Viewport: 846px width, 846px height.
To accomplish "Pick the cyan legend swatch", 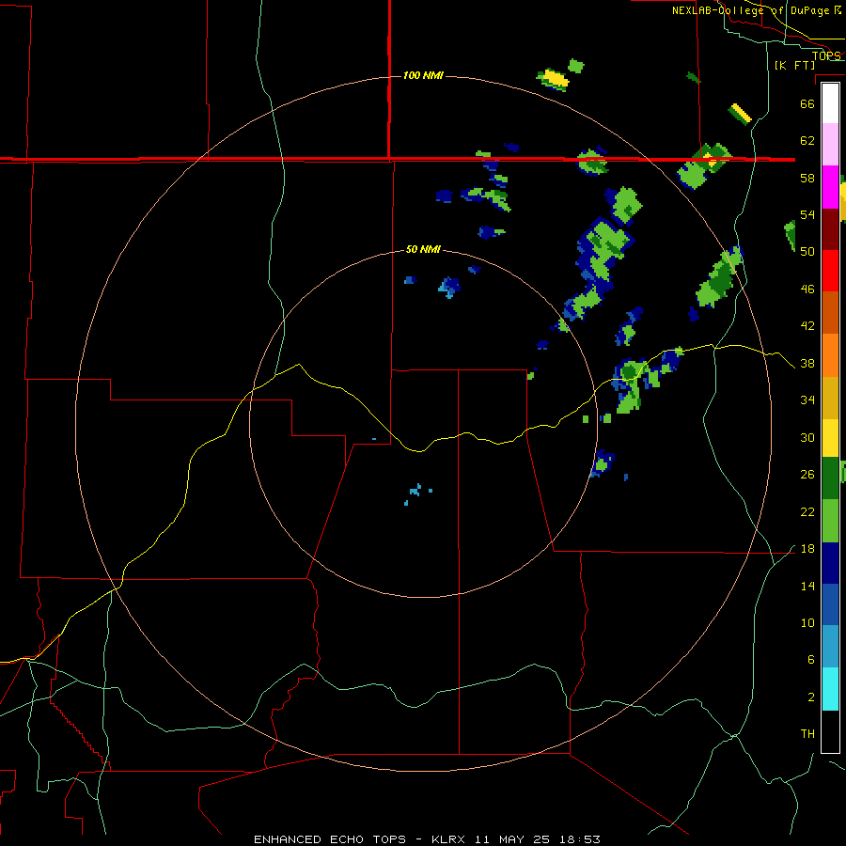I will click(830, 689).
